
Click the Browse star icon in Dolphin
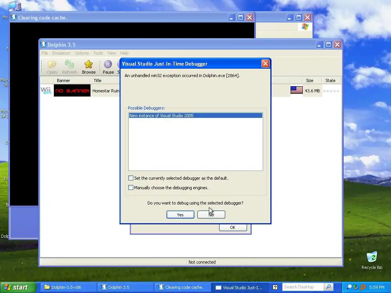click(x=89, y=67)
